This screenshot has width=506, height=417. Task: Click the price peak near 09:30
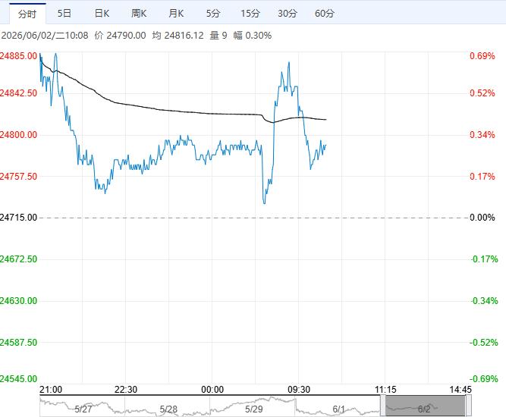coord(289,63)
